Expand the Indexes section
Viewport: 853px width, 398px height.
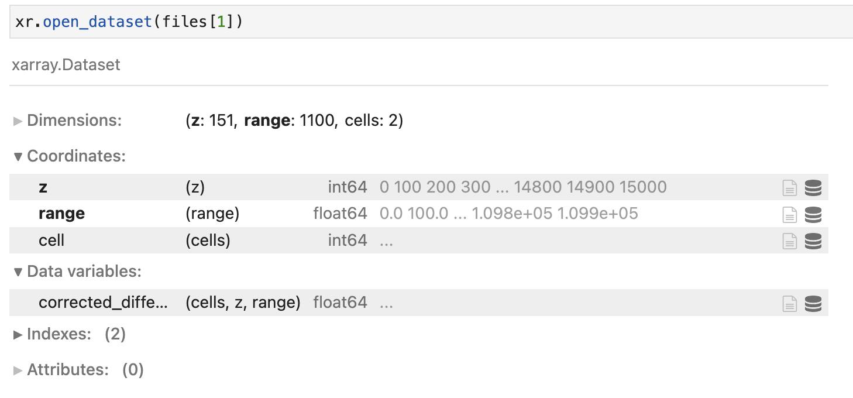coord(69,334)
